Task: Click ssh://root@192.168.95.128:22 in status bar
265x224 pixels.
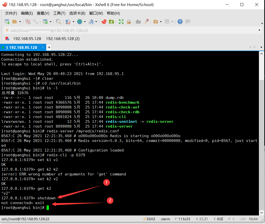Action: (25, 219)
